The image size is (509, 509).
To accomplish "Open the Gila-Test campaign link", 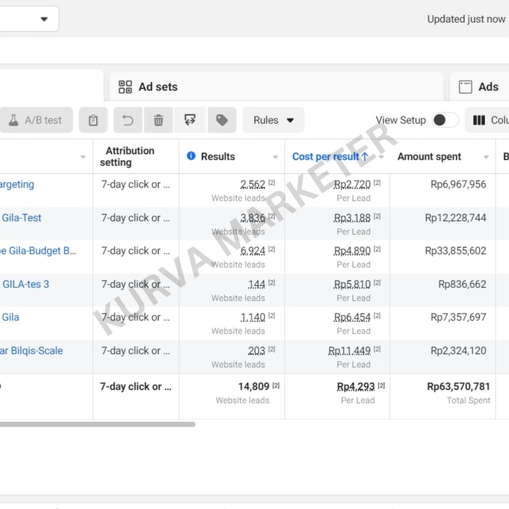I will (22, 218).
